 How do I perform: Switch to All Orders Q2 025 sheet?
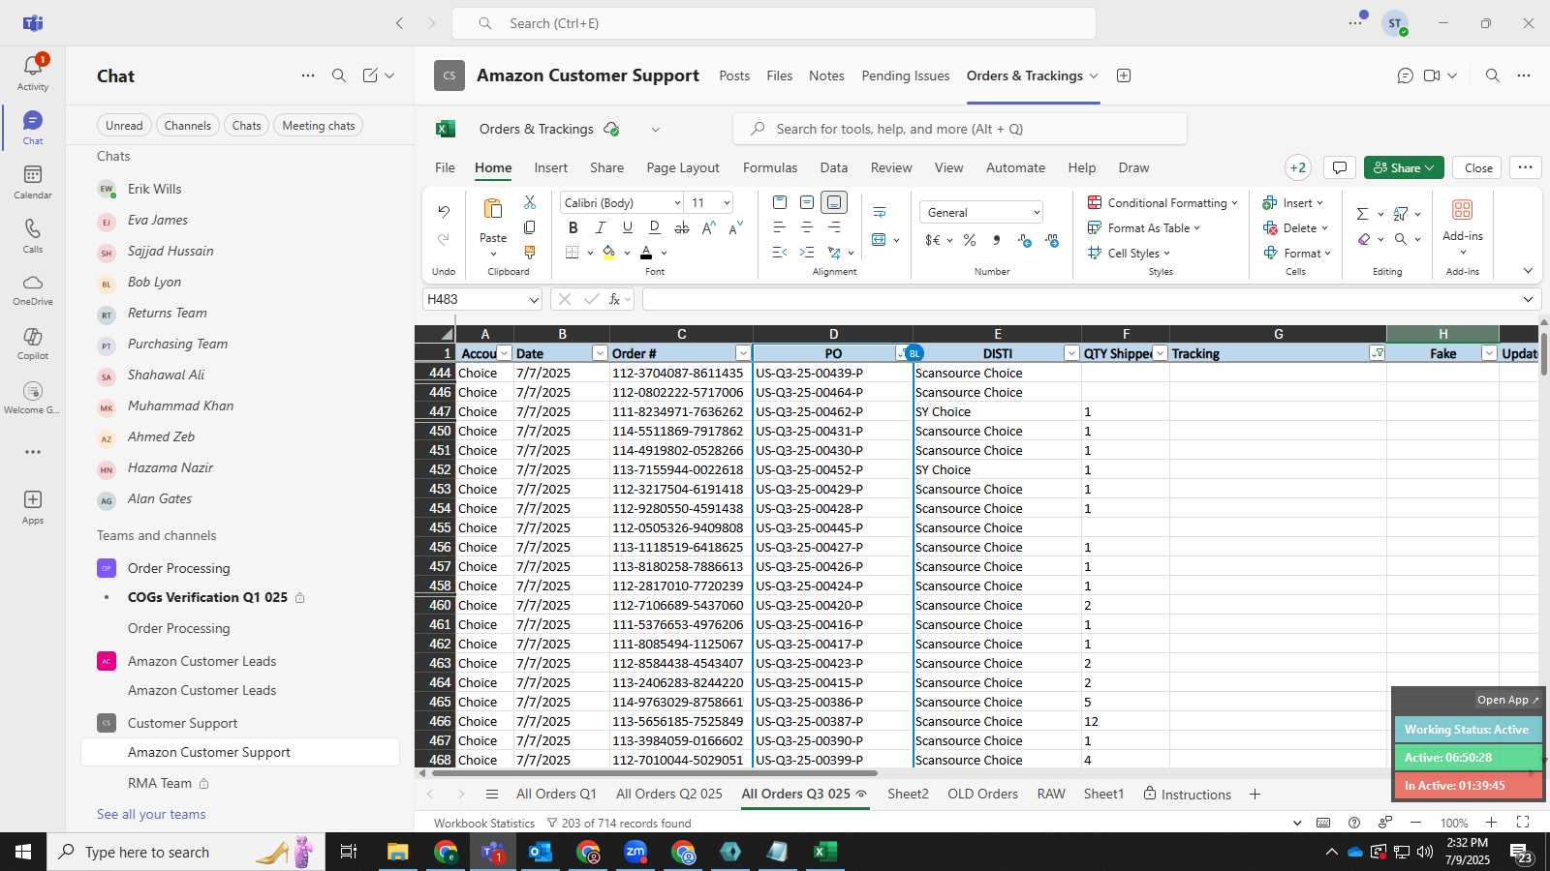pos(669,794)
